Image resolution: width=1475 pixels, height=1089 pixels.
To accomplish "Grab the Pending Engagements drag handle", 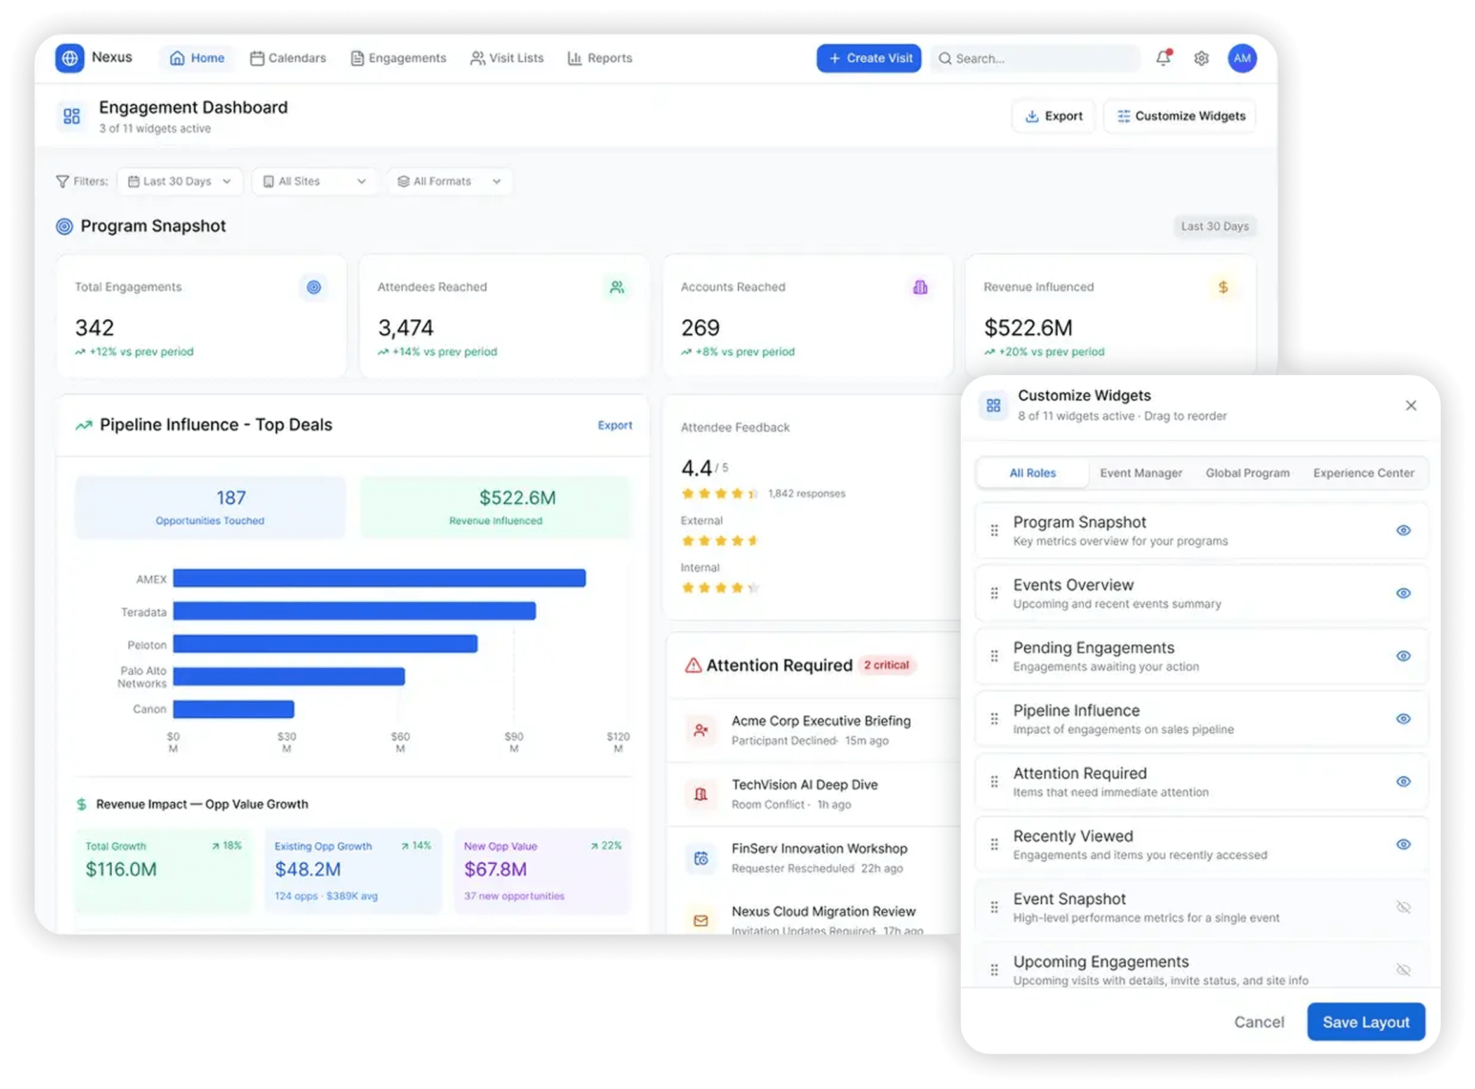I will 994,657.
